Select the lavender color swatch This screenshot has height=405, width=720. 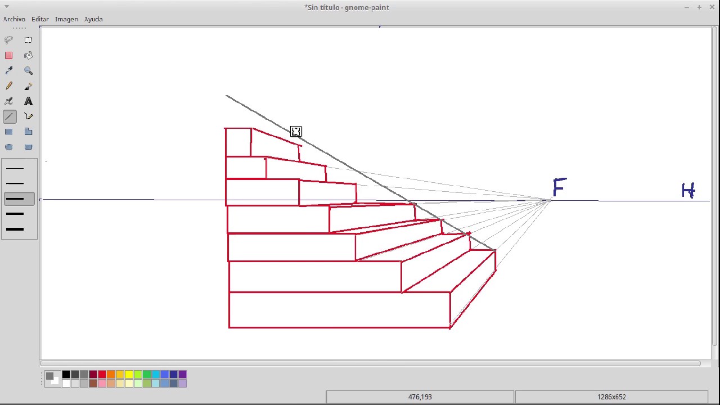(x=182, y=383)
